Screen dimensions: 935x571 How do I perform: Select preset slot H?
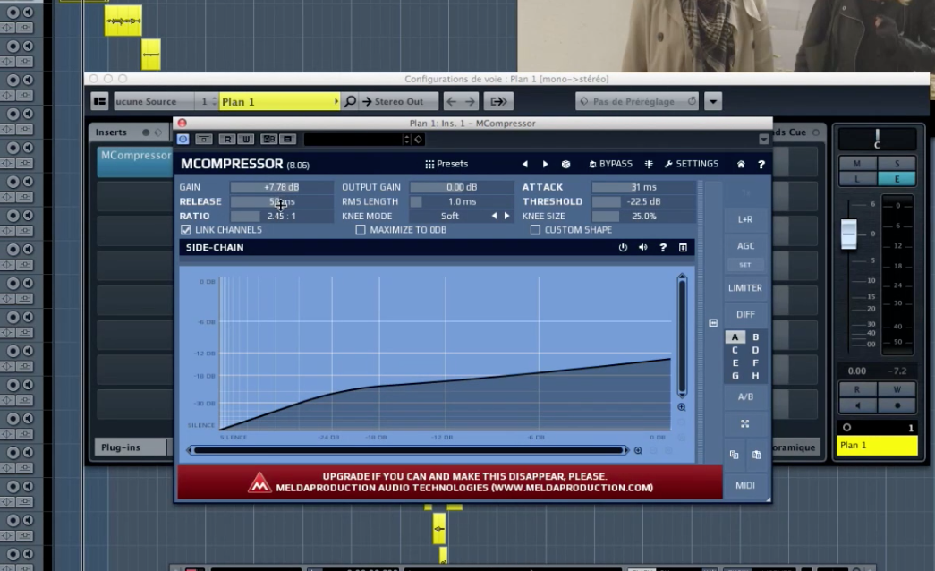coord(755,376)
